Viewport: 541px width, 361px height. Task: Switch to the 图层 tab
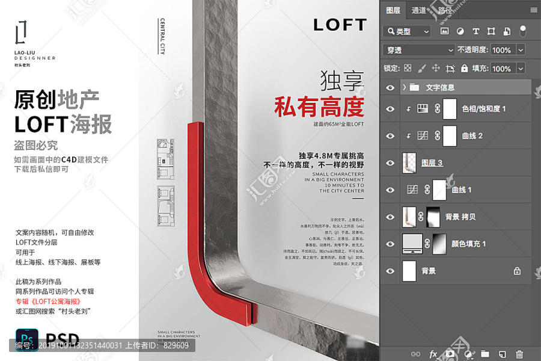[393, 10]
